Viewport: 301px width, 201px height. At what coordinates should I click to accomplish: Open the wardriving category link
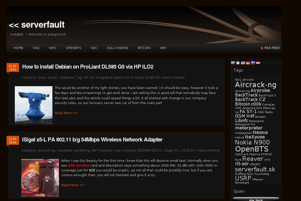82,150
